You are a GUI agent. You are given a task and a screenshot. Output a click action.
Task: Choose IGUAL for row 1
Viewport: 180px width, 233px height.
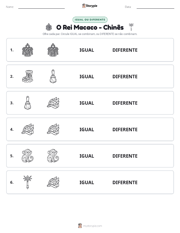tap(87, 50)
